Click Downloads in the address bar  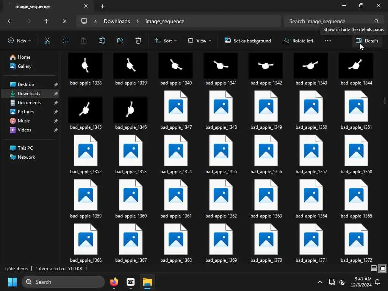pos(117,21)
